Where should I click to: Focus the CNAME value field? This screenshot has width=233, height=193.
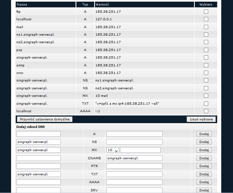134,158
